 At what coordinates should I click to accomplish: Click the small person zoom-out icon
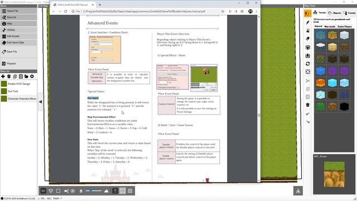81,191
